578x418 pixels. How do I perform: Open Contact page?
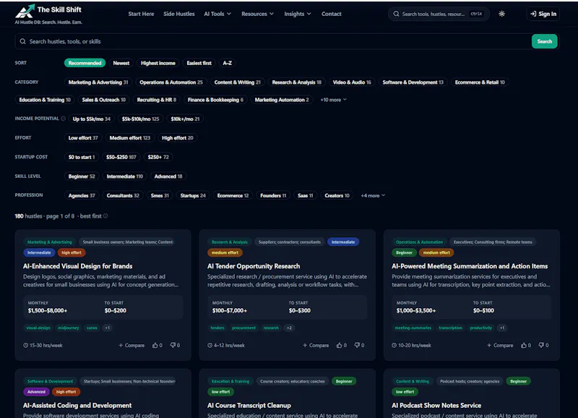(x=332, y=14)
